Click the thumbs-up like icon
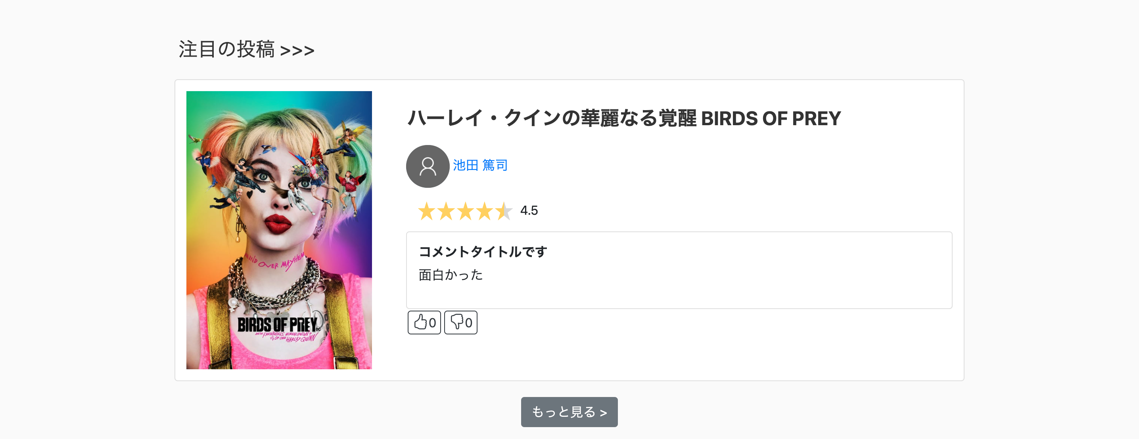 click(420, 322)
